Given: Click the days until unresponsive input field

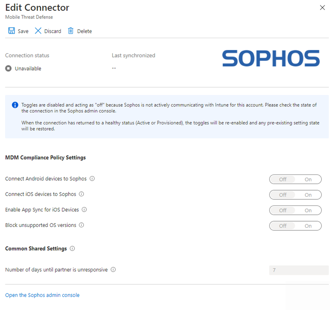Looking at the screenshot, I should click(299, 270).
